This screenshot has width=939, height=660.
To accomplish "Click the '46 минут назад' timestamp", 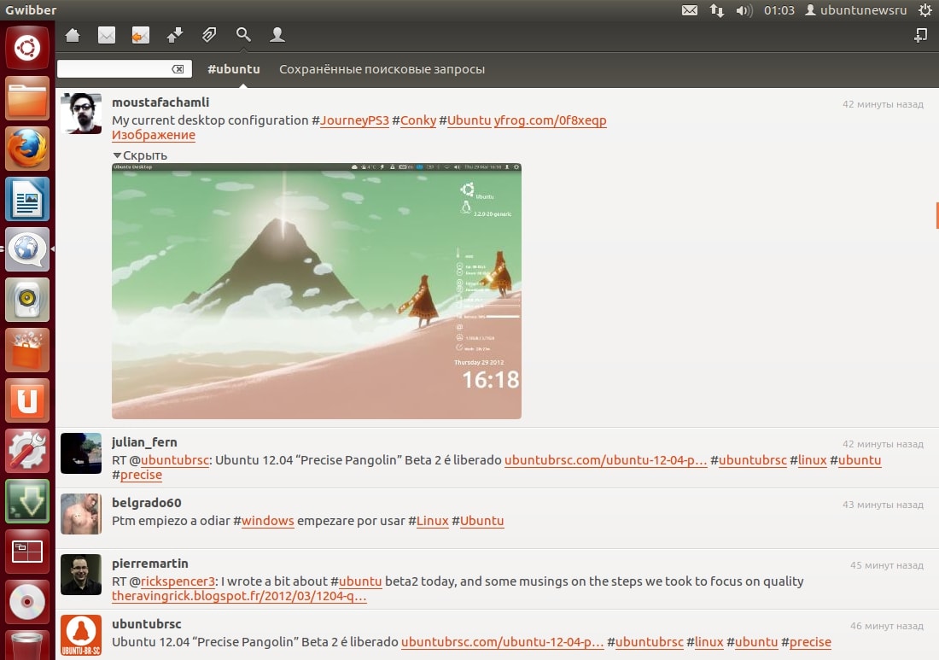I will click(x=886, y=625).
